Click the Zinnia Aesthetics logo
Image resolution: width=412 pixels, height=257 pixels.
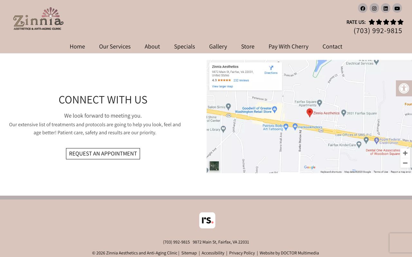38,18
